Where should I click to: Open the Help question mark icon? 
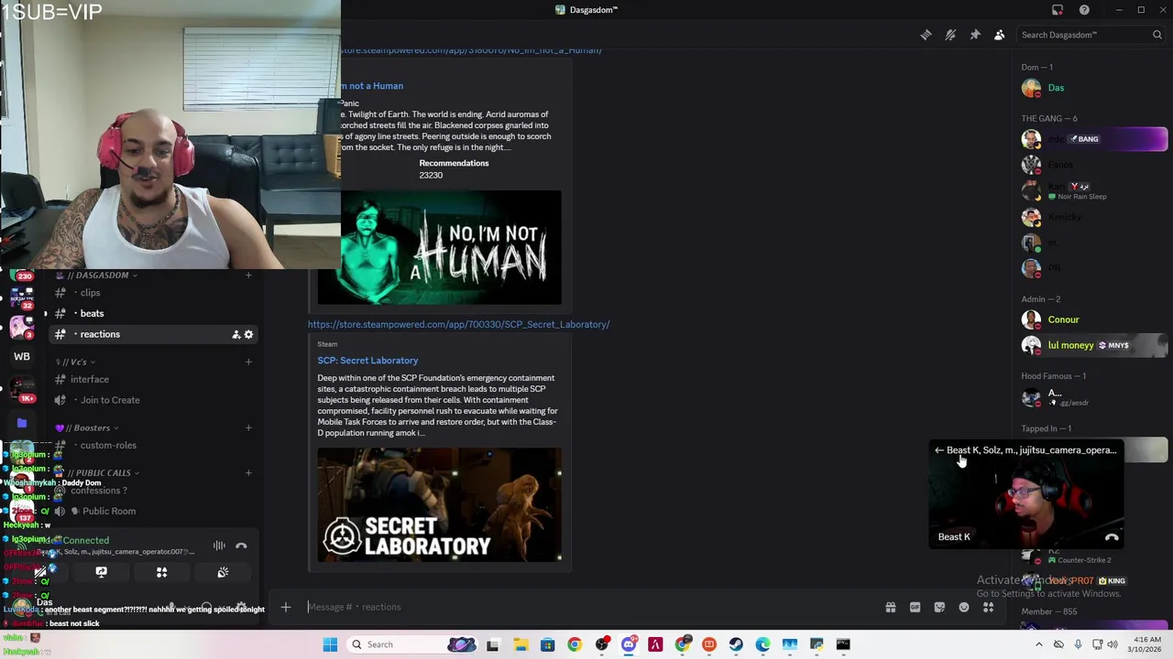[x=1084, y=10]
